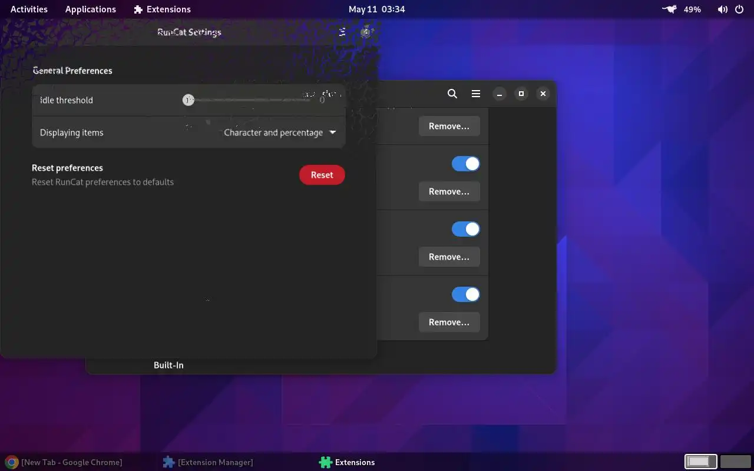Switch to the second workspace thumbnail
Screen dimensions: 754x471
(735, 462)
